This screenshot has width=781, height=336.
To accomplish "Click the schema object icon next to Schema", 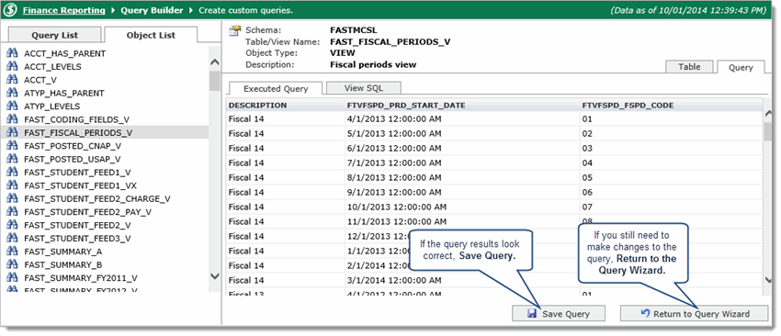I will (x=234, y=31).
